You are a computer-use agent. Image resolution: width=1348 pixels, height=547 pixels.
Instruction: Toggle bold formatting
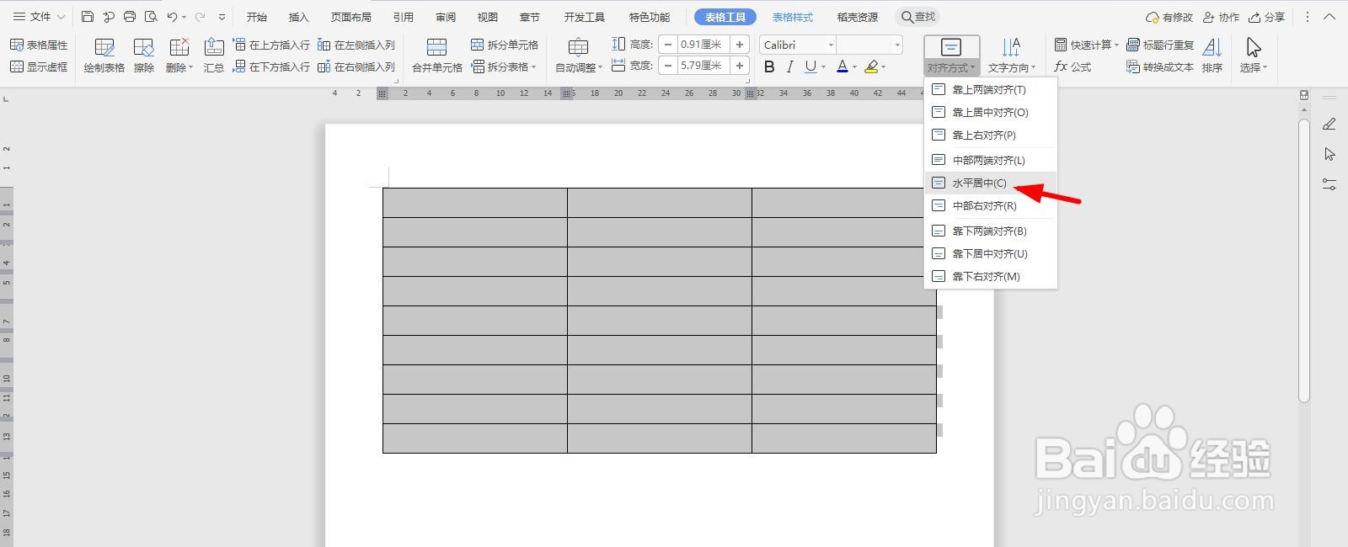pos(769,66)
